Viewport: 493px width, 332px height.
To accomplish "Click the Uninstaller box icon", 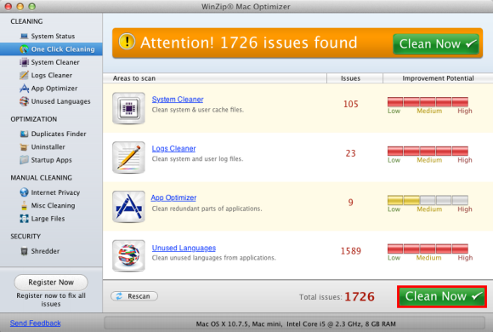I will (x=24, y=146).
